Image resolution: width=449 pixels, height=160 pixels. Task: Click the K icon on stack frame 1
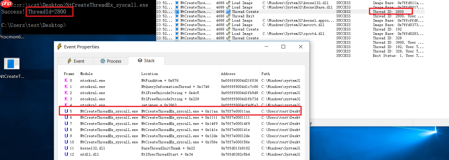[x=66, y=87]
